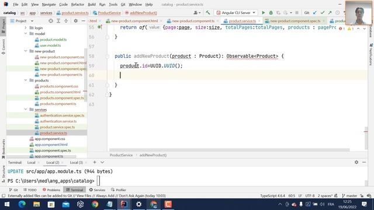Image resolution: width=374 pixels, height=210 pixels.
Task: Click the Windows Start button
Action: (x=7, y=204)
